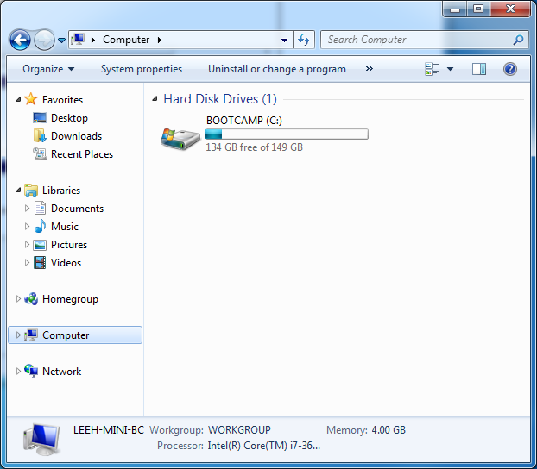Select Homegroup in navigation pane
537x469 pixels.
click(70, 299)
